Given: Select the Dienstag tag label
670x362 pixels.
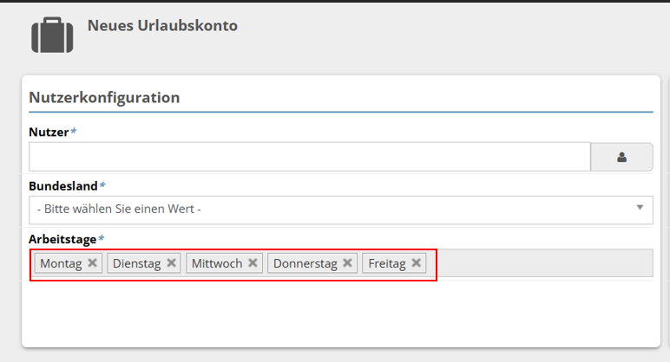Looking at the screenshot, I should point(137,263).
